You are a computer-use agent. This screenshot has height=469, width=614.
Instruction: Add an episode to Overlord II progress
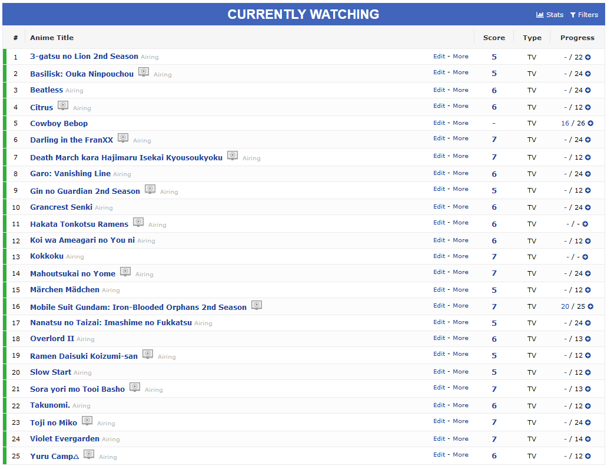588,339
